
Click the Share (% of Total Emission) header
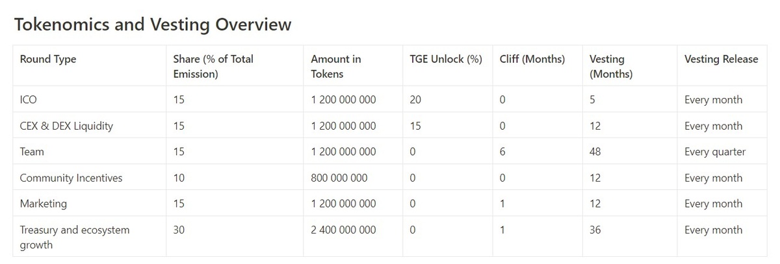pyautogui.click(x=213, y=66)
